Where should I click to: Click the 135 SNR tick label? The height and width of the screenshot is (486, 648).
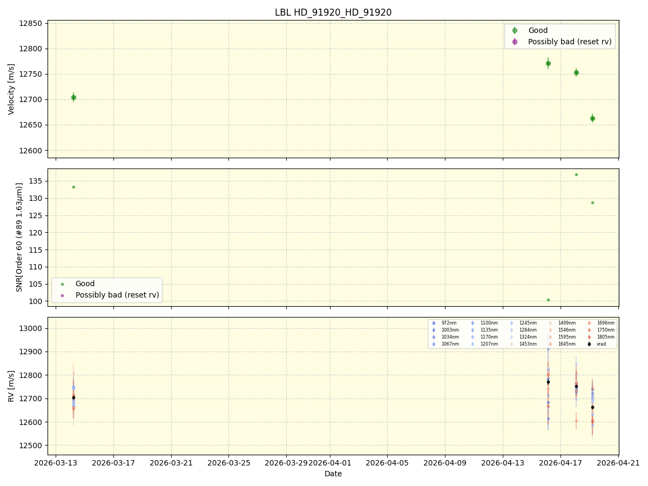pos(36,181)
